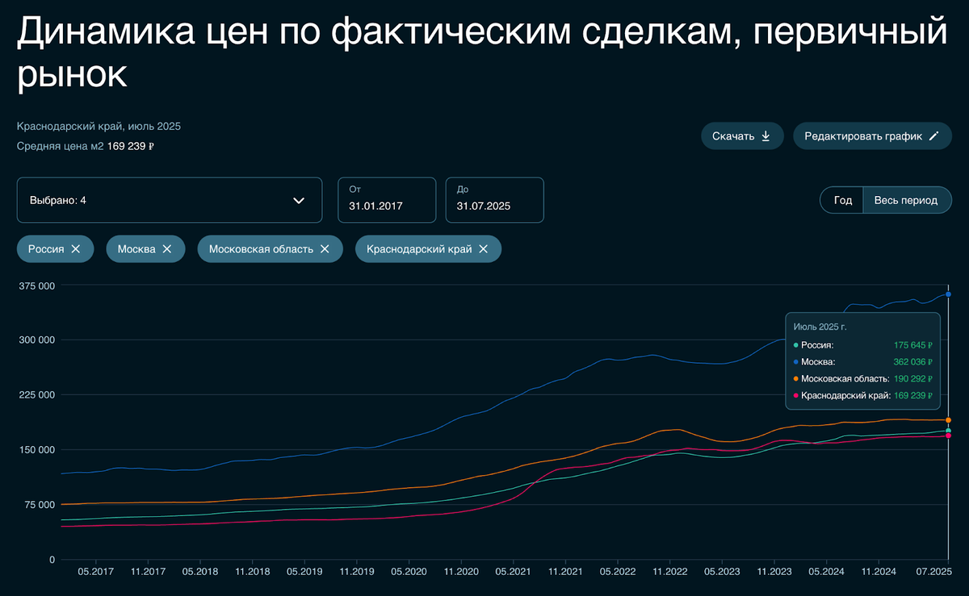969x596 pixels.
Task: Open the Выбрано: 4 regions dropdown
Action: tap(170, 200)
